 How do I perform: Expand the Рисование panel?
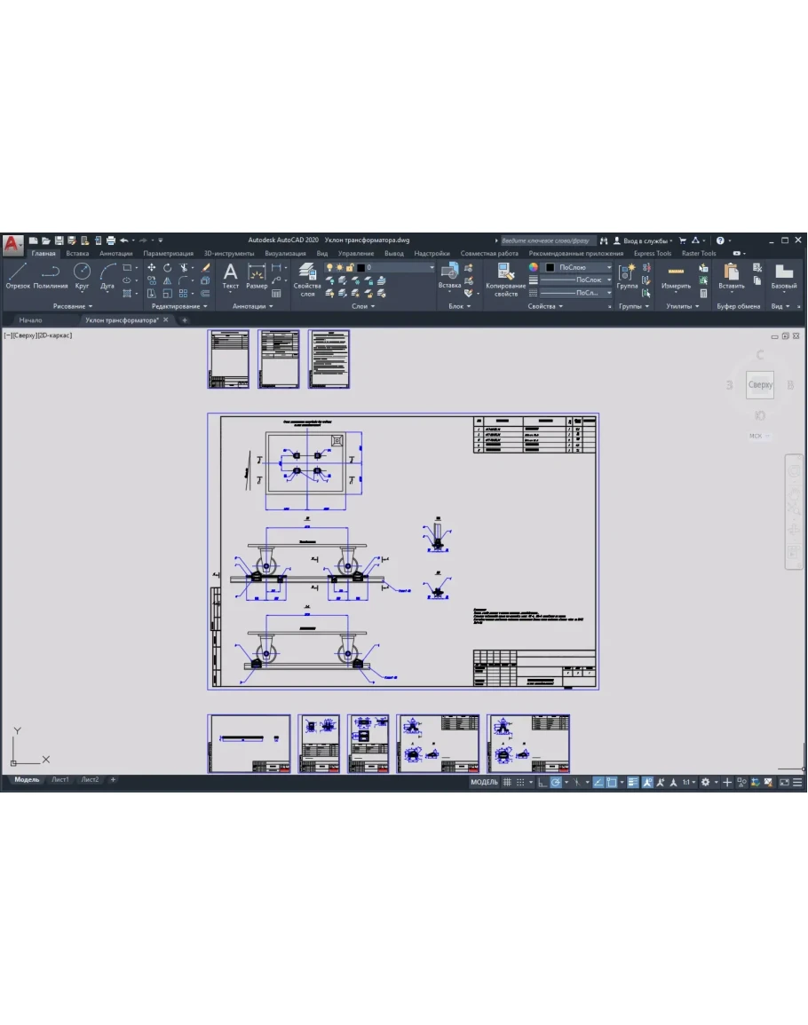tap(73, 306)
